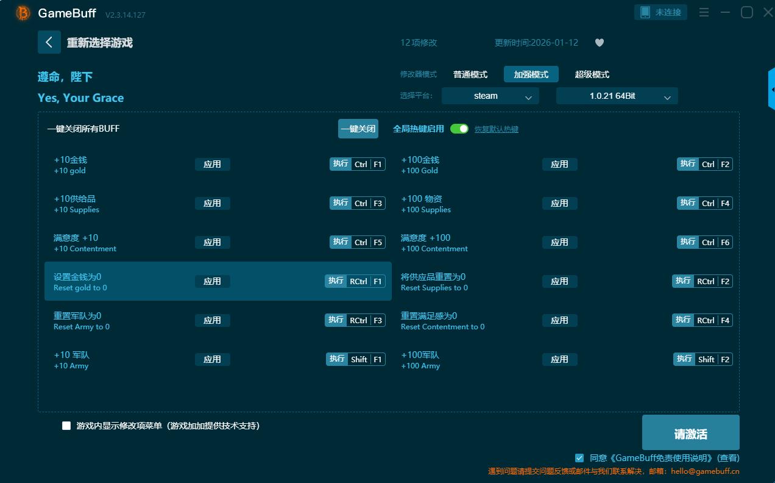Open the (查看) disclaimer link

coord(728,457)
